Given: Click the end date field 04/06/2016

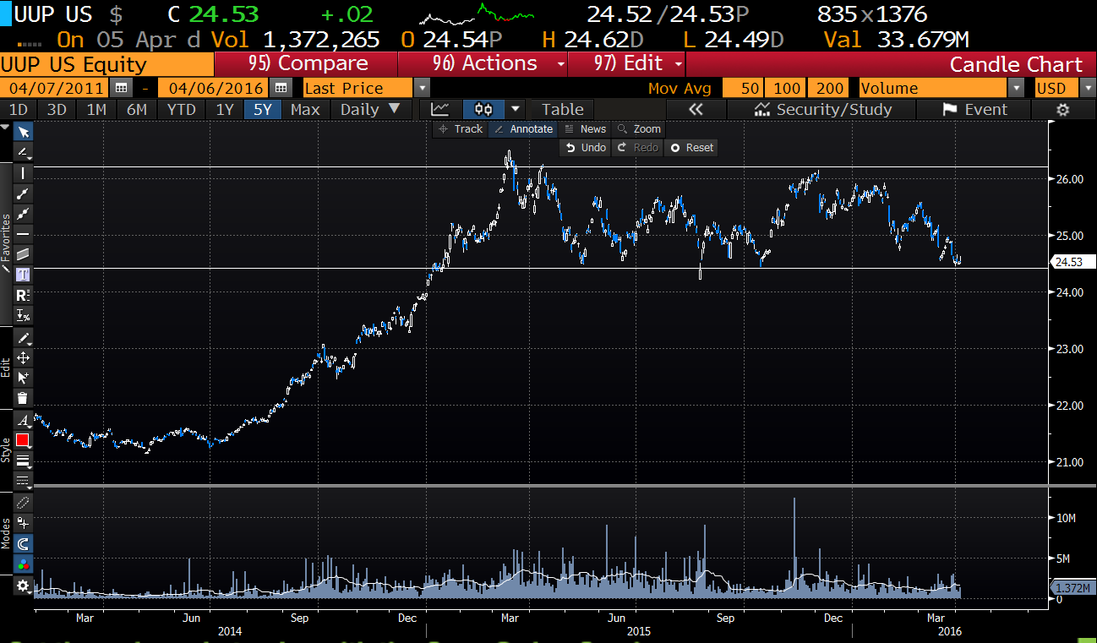Looking at the screenshot, I should click(217, 88).
